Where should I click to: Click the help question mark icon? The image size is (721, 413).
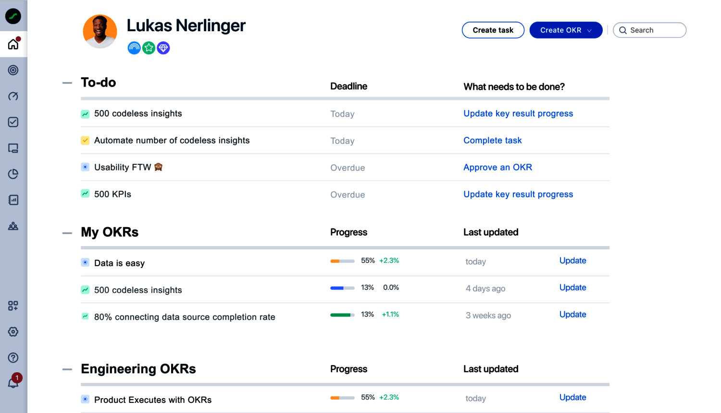13,358
